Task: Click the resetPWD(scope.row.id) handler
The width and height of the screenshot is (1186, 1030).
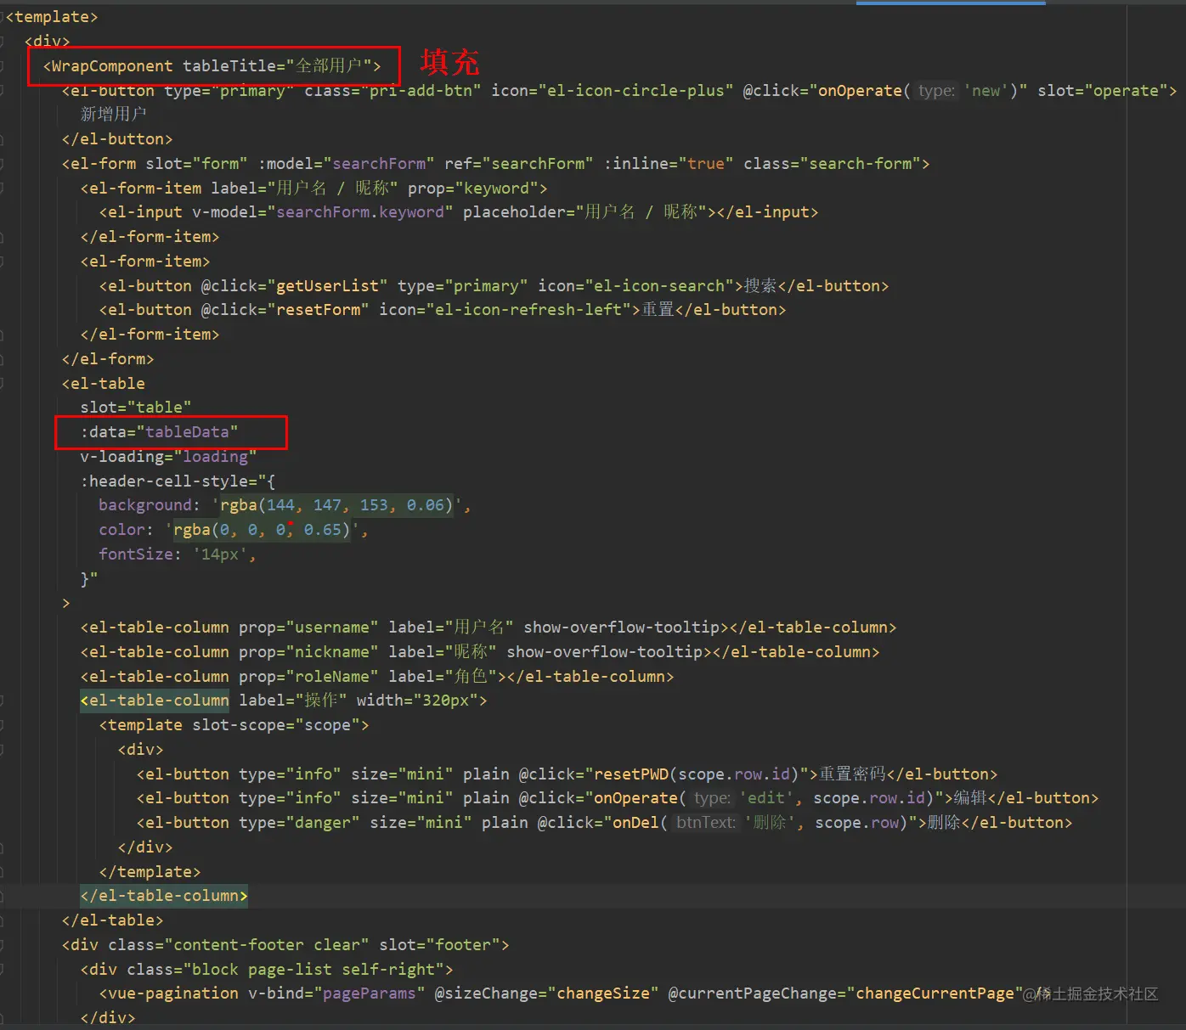Action: [697, 774]
